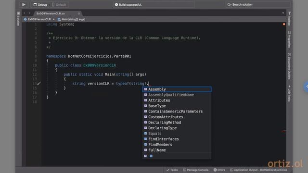Click the DotNetCoreEjercicios.Parte001 namespace name
This screenshot has height=173, width=308.
tap(100, 56)
